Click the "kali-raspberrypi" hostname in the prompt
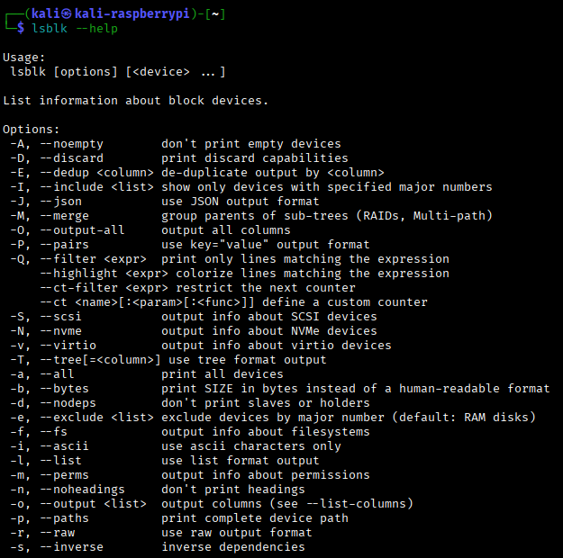The height and width of the screenshot is (558, 563). [132, 14]
